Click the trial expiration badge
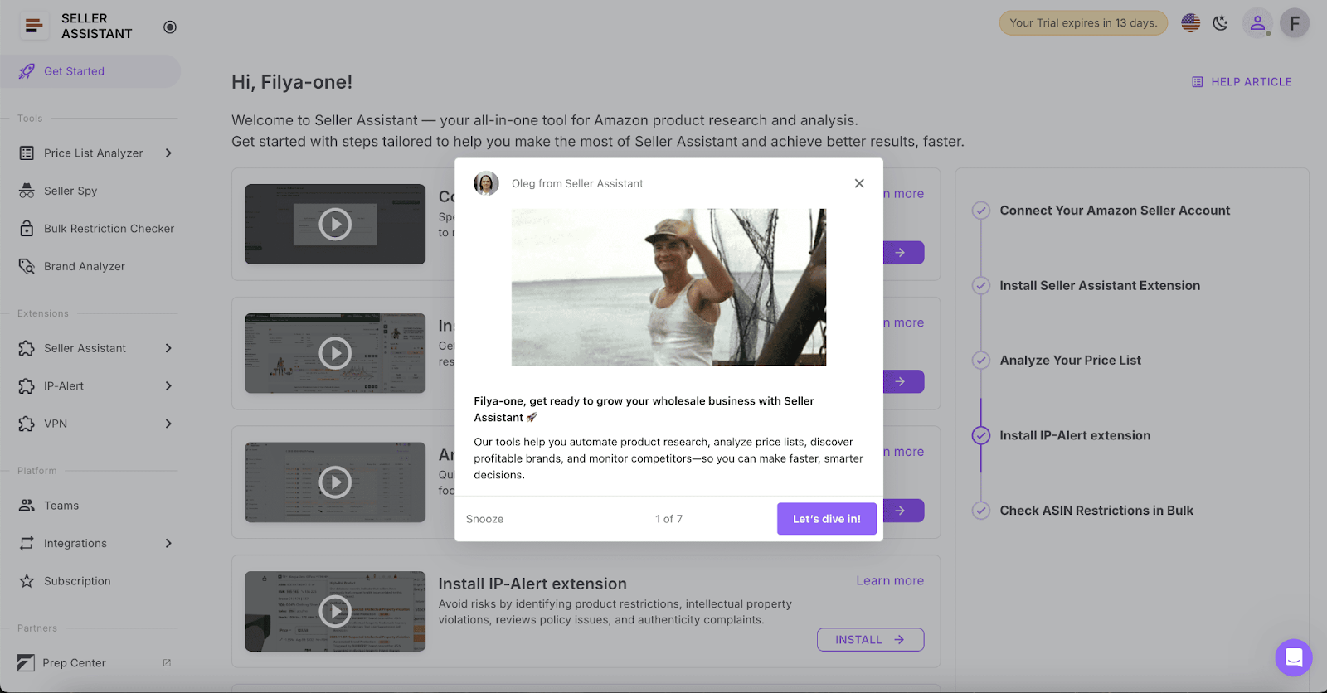This screenshot has height=693, width=1327. tap(1083, 23)
